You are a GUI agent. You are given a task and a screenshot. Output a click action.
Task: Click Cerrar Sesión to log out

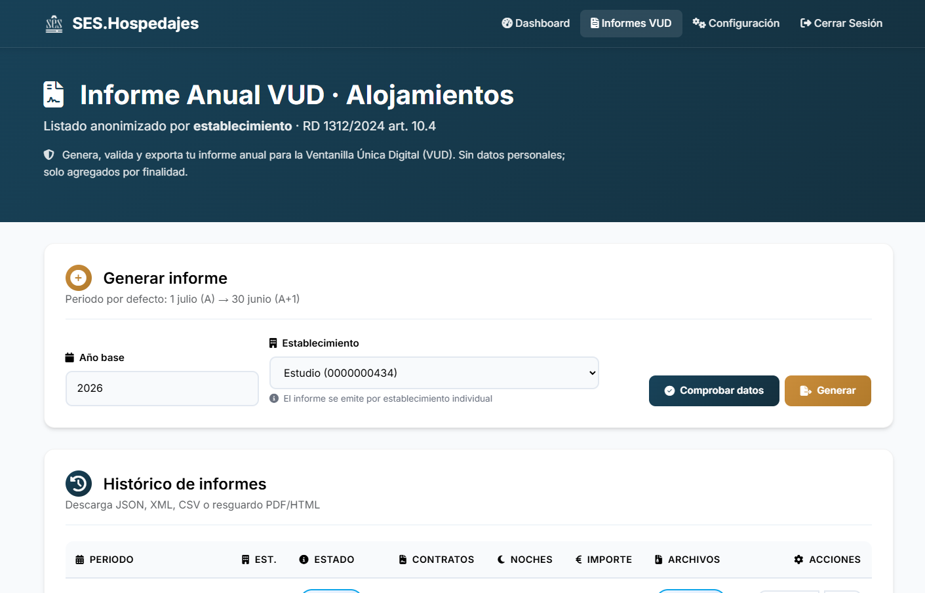coord(841,24)
